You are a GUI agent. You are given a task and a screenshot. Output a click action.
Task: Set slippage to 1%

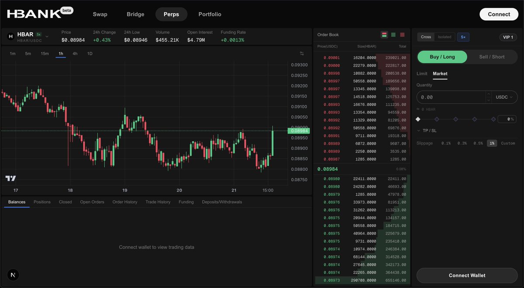(492, 143)
